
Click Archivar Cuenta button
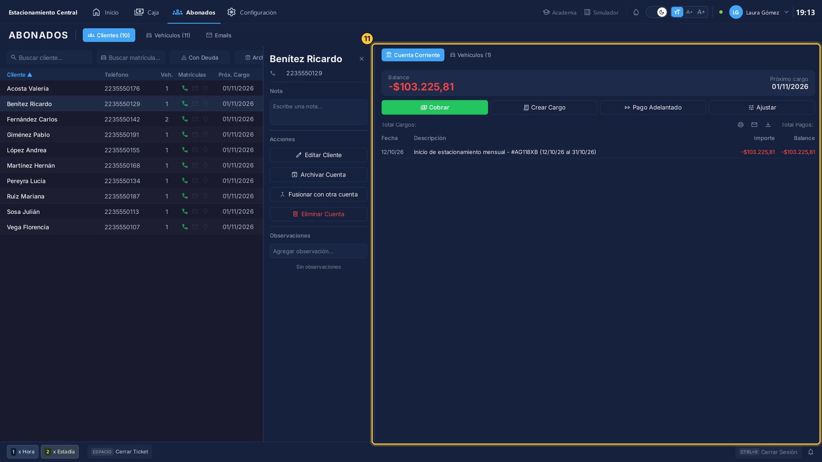coord(319,175)
